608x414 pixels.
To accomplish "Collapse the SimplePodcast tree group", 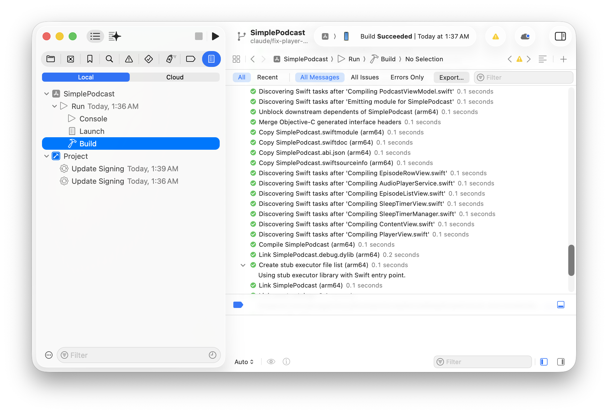I will 47,94.
